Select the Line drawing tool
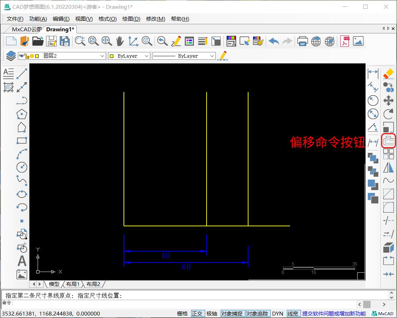This screenshot has height=318, width=397. click(x=21, y=73)
